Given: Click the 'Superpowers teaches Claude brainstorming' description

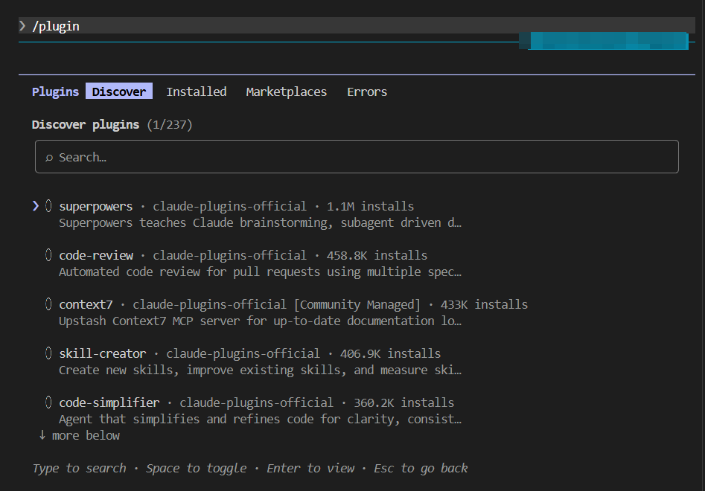Looking at the screenshot, I should (261, 223).
